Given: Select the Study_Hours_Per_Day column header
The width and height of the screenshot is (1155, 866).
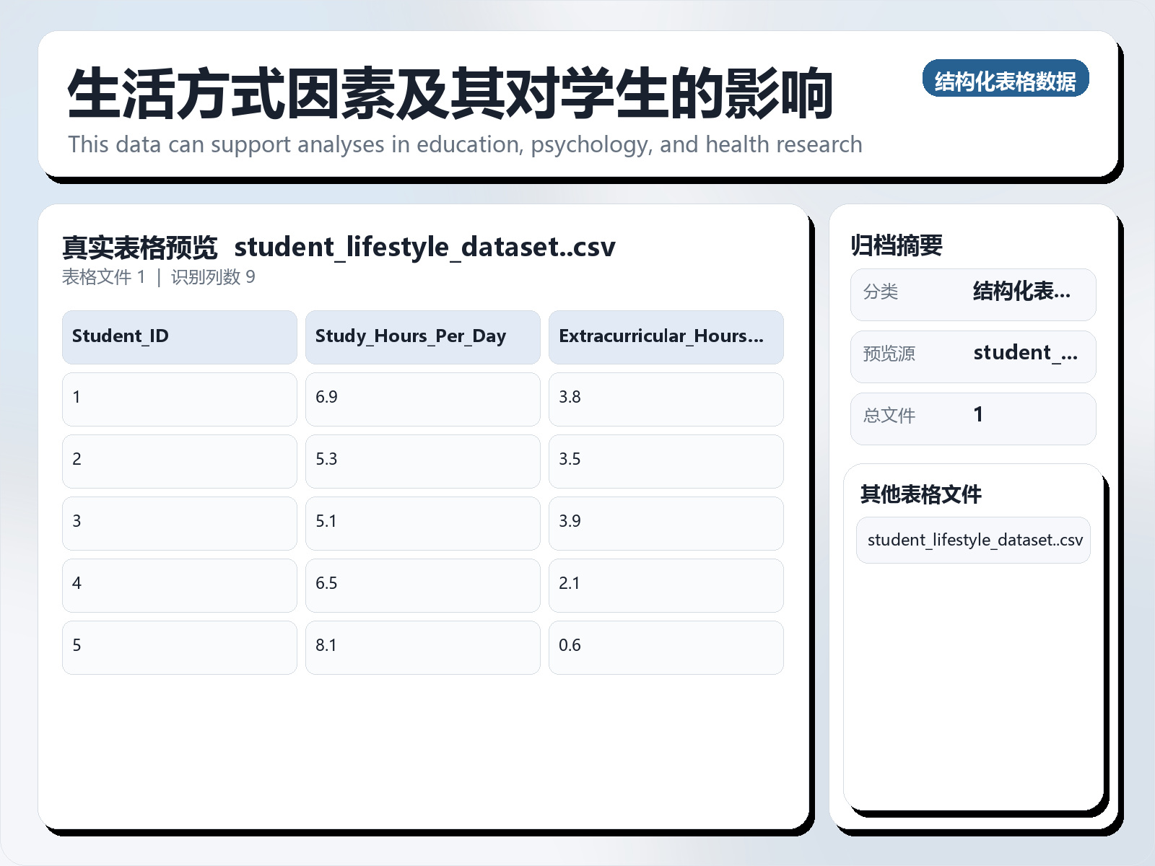Looking at the screenshot, I should (x=410, y=336).
